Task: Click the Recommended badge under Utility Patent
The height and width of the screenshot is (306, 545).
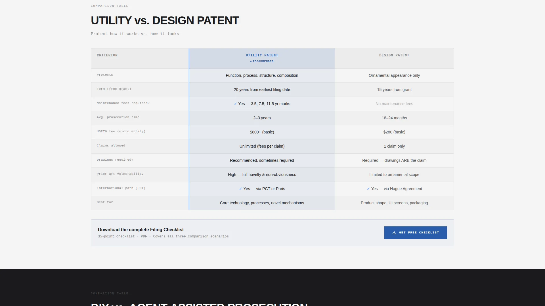Action: (x=262, y=61)
